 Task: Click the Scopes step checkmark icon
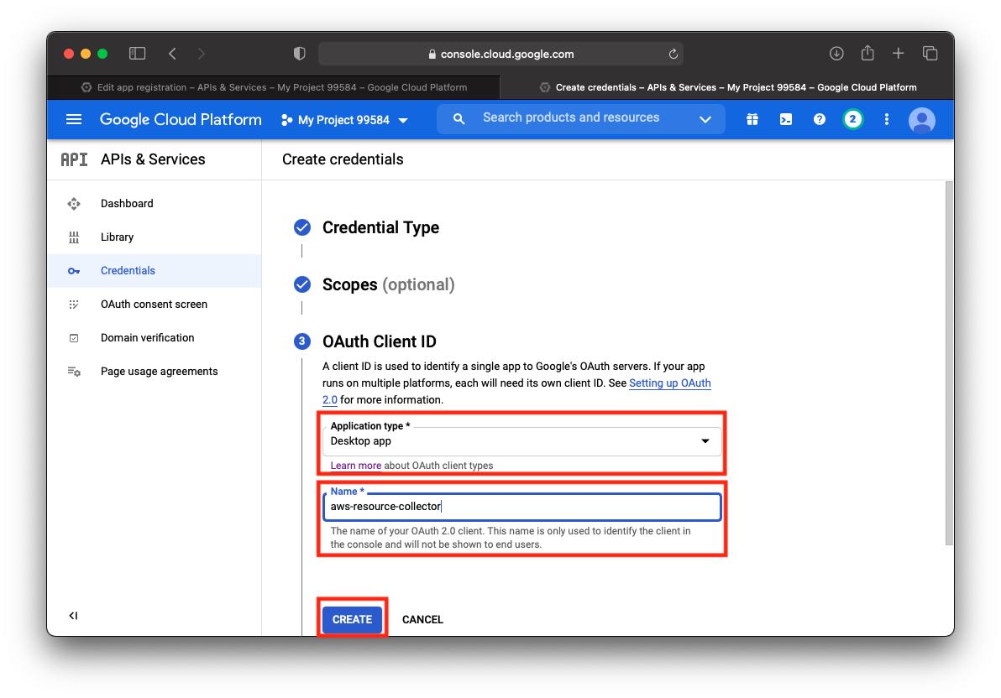[302, 284]
